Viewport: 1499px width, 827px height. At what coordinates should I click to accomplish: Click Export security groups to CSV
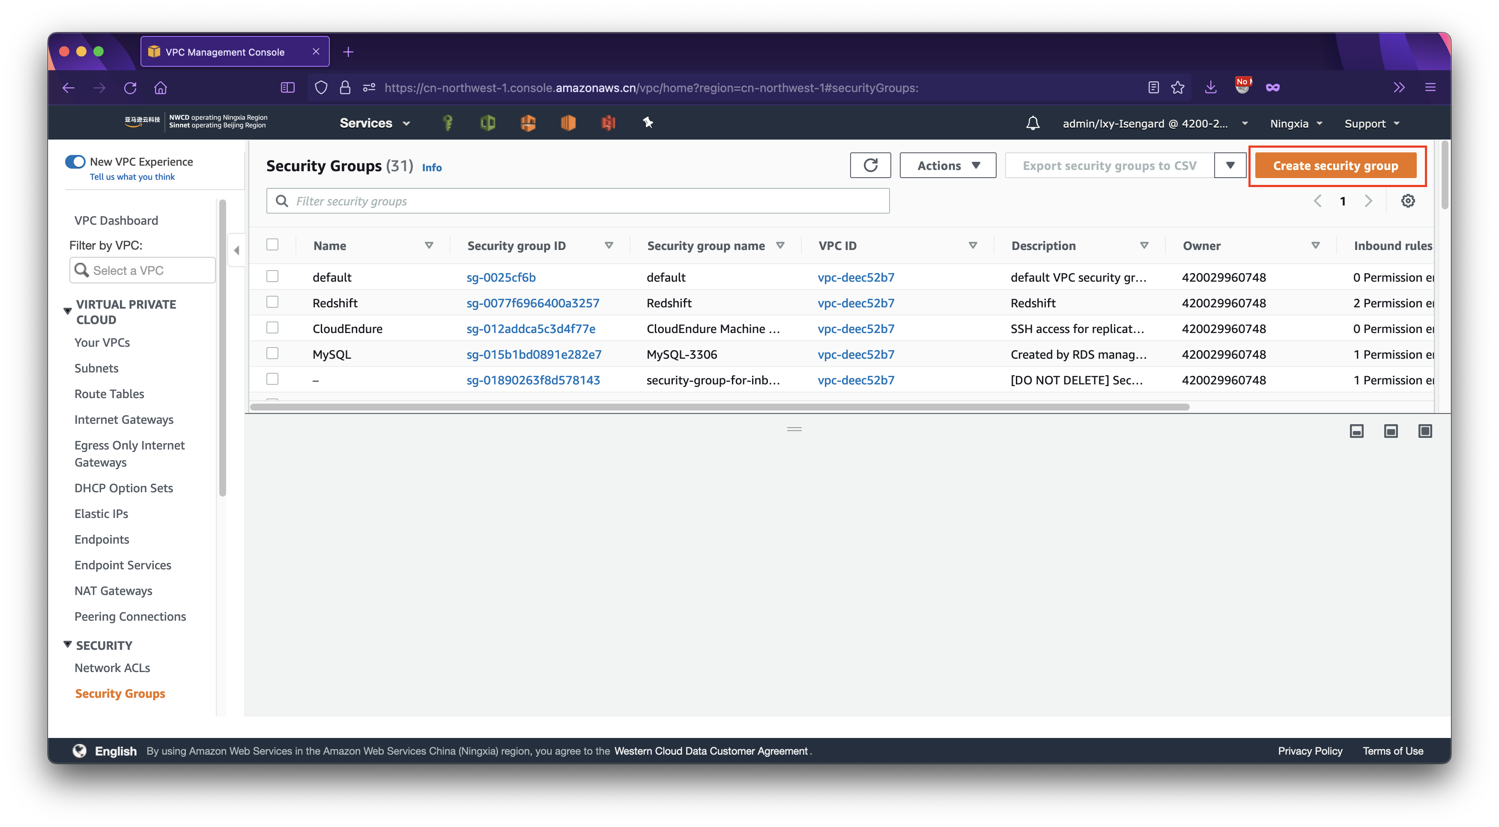[x=1110, y=166]
